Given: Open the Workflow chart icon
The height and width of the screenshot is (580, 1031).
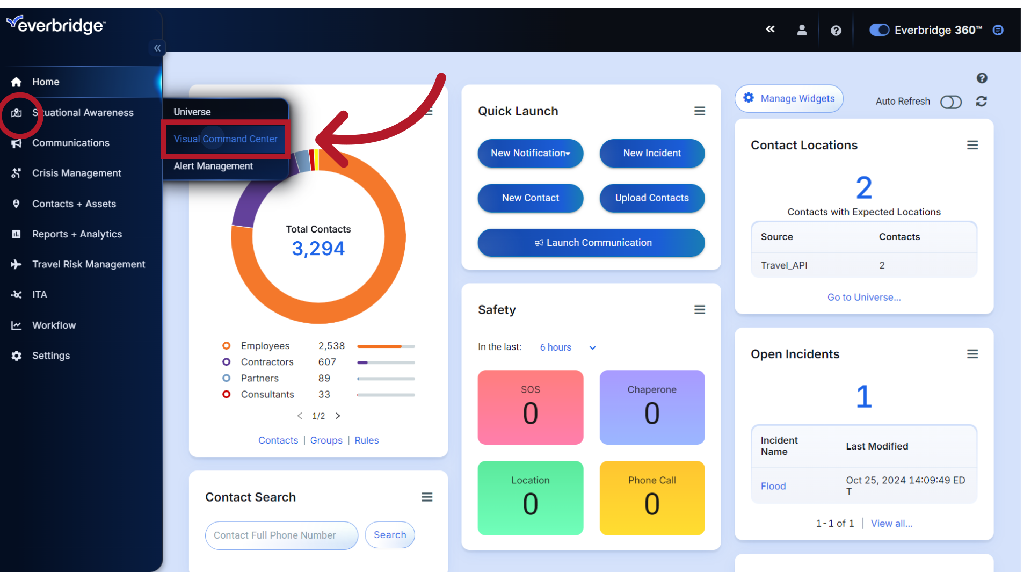Looking at the screenshot, I should [16, 325].
